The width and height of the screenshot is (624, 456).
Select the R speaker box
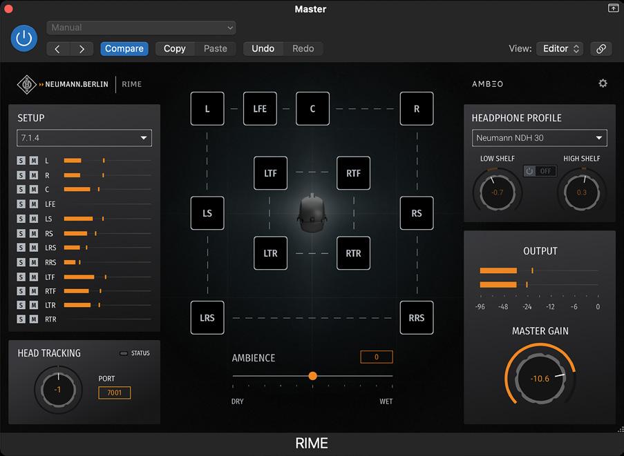[417, 109]
